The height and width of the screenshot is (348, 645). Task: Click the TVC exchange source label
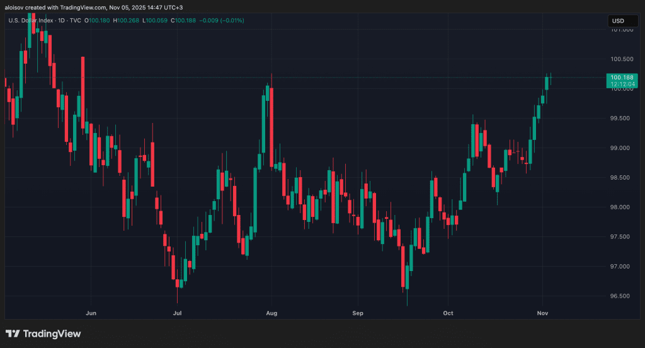coord(76,21)
